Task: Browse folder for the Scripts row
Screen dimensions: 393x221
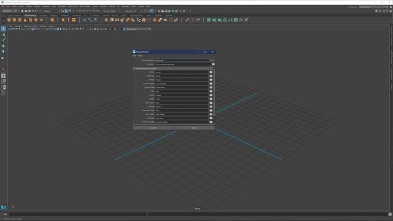Action: click(211, 99)
